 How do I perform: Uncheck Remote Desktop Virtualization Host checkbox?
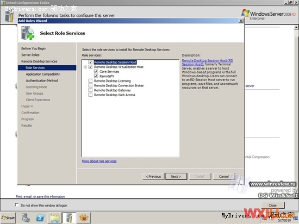91,67
